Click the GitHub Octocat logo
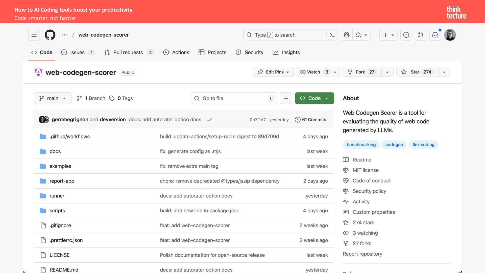 pyautogui.click(x=50, y=35)
